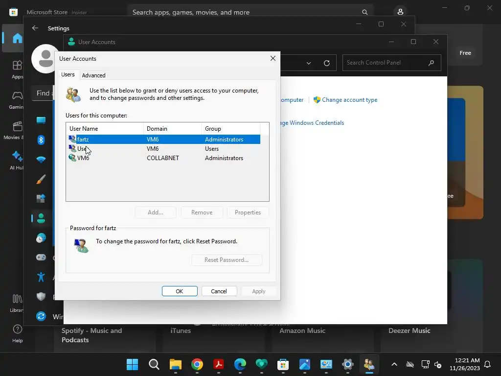The width and height of the screenshot is (501, 376).
Task: Click the OK button
Action: click(180, 291)
